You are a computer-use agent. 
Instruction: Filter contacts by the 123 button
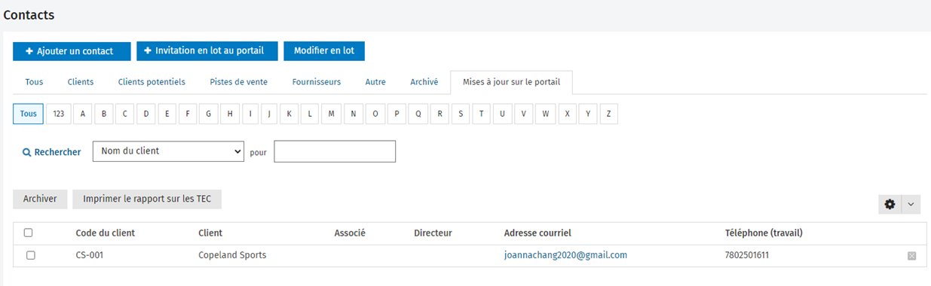59,114
